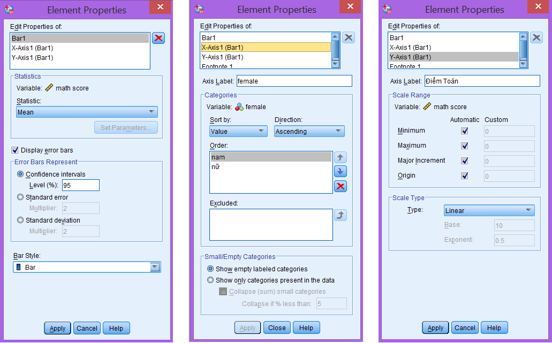
Task: Click the red delete X beside Bar1 list
Action: tap(158, 38)
